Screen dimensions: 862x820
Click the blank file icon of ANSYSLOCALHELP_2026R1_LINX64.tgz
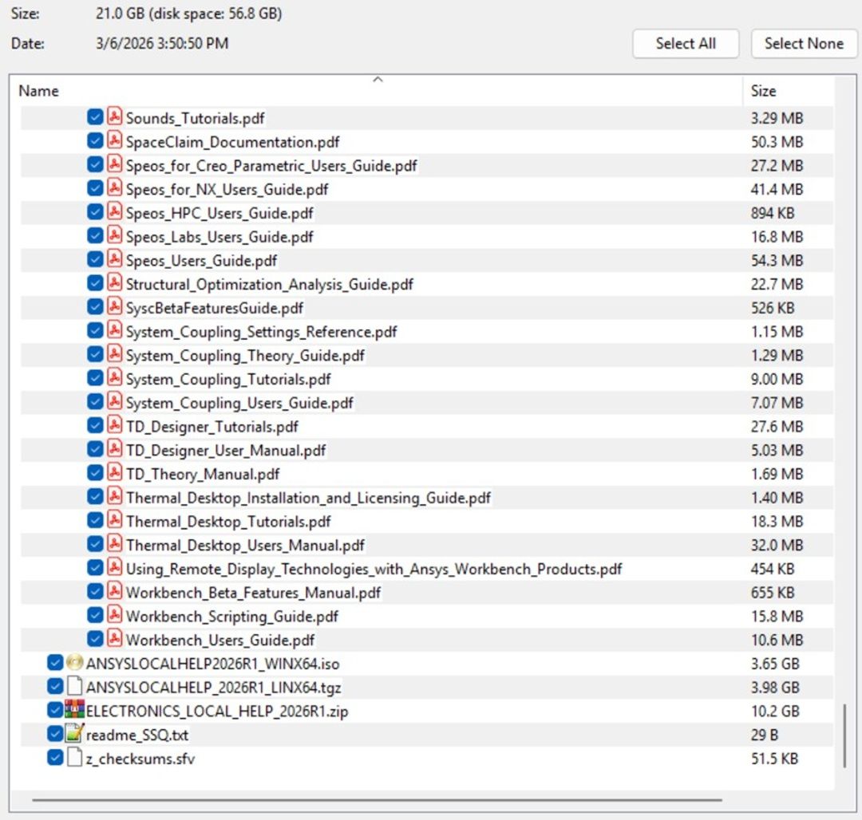tap(74, 686)
